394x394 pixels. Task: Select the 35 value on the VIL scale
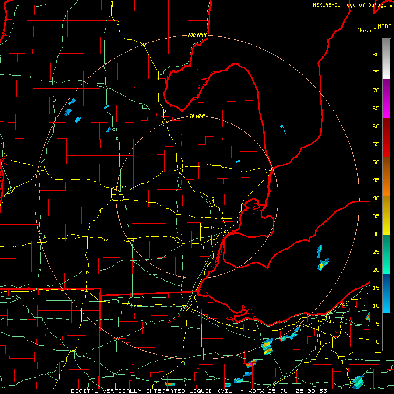[376, 216]
